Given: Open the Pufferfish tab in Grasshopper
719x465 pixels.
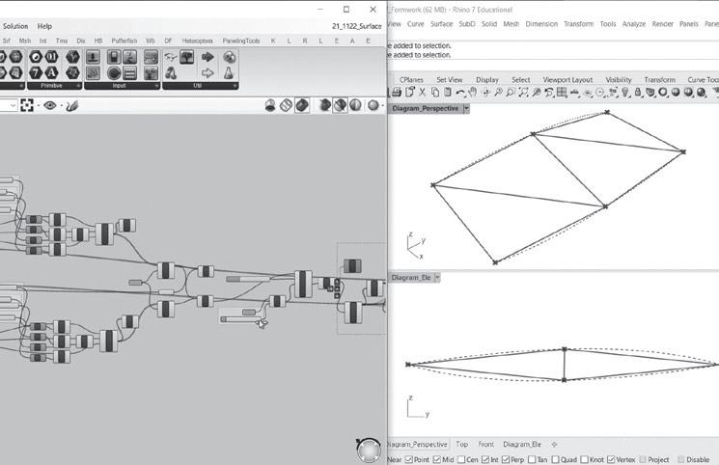Looking at the screenshot, I should (124, 41).
